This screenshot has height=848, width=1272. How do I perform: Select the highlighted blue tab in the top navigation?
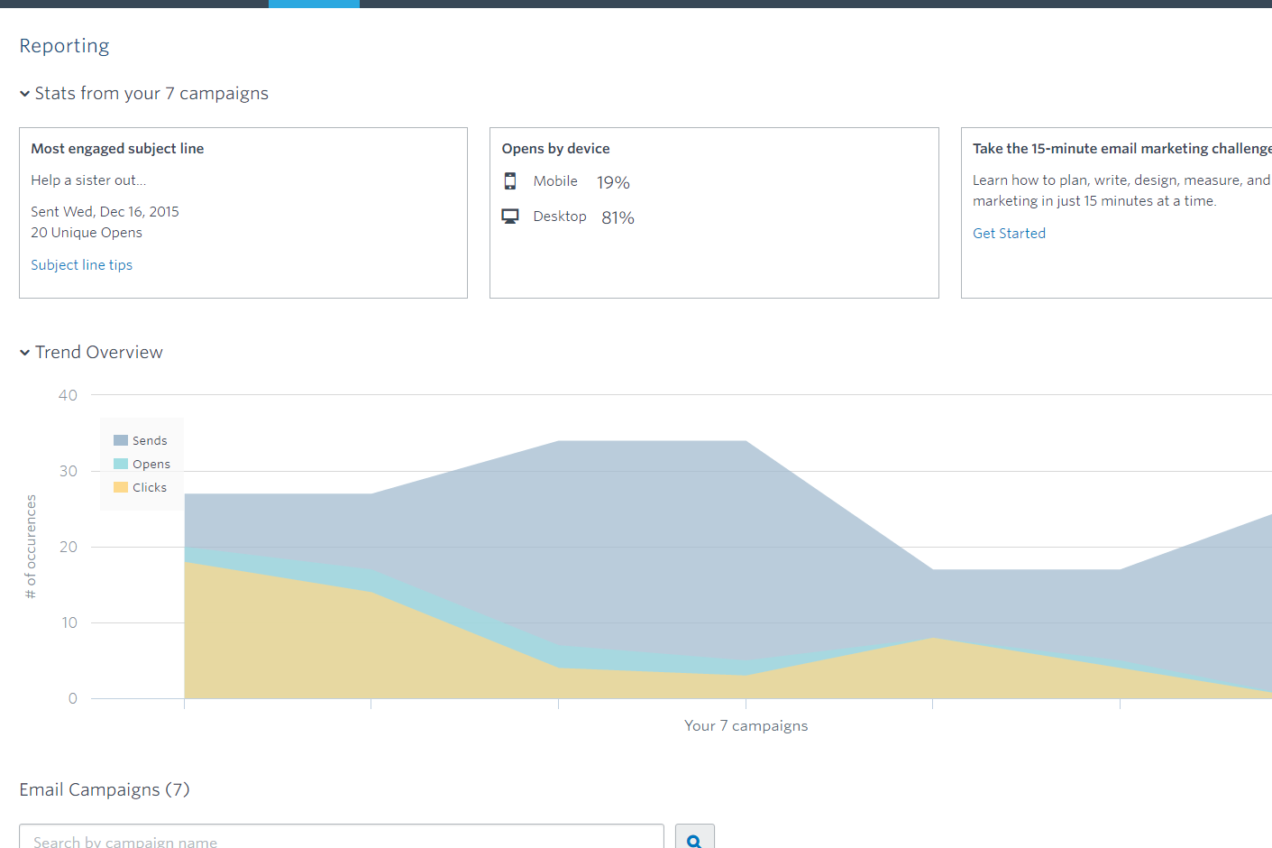[314, 4]
